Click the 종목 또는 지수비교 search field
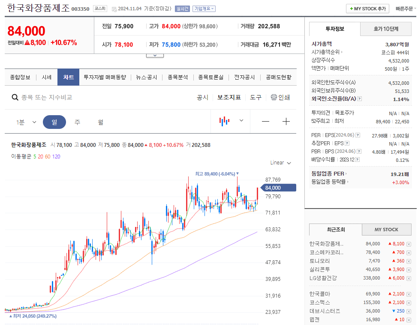The width and height of the screenshot is (418, 325). point(47,98)
